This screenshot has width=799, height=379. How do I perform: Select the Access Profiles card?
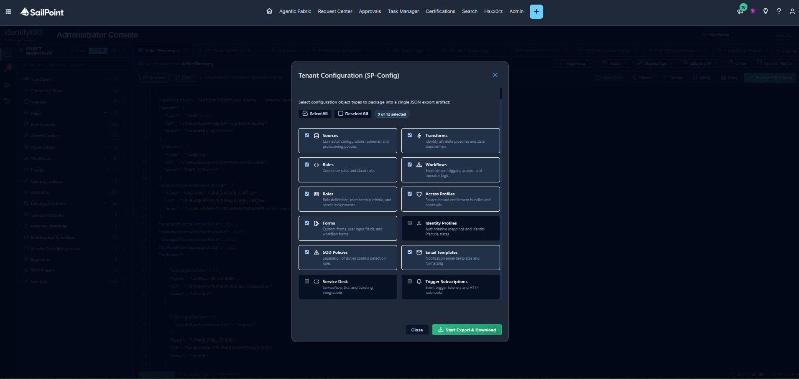coord(451,199)
